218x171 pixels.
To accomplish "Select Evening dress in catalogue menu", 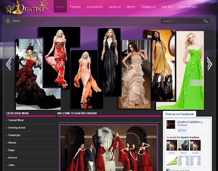I will click(x=17, y=128).
